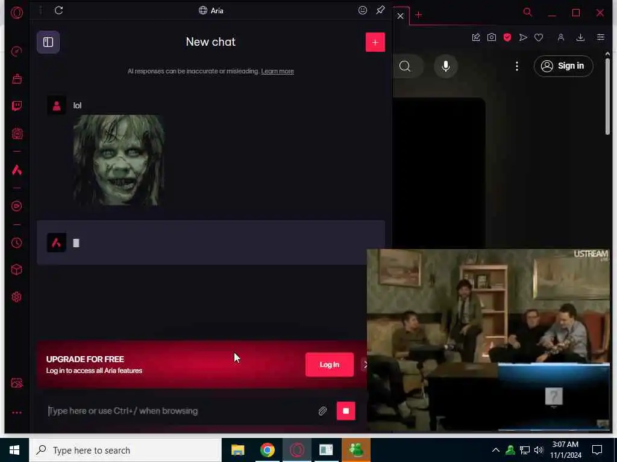Click the Log in button
Viewport: 617px width, 462px height.
(330, 365)
